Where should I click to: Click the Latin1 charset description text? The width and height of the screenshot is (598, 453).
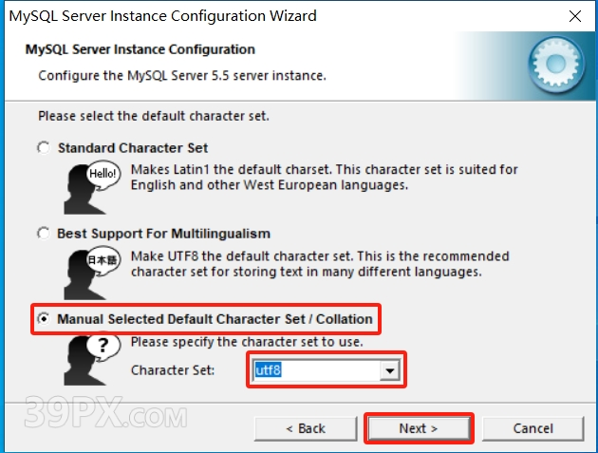(x=325, y=177)
